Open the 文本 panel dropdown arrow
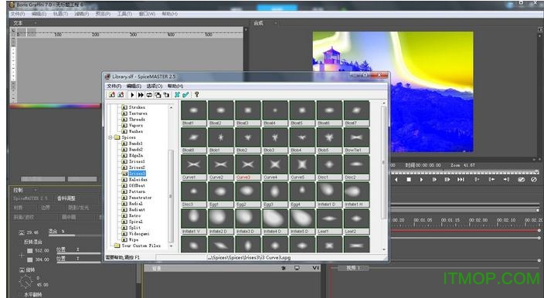 pos(35,23)
